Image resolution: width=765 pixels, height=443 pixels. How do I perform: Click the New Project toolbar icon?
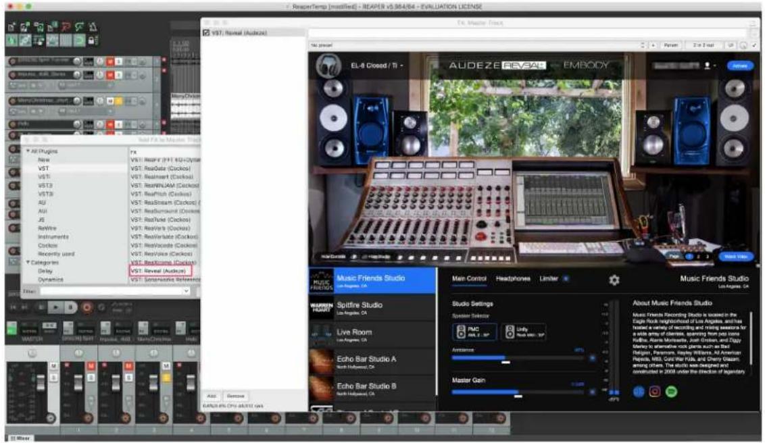coord(12,27)
